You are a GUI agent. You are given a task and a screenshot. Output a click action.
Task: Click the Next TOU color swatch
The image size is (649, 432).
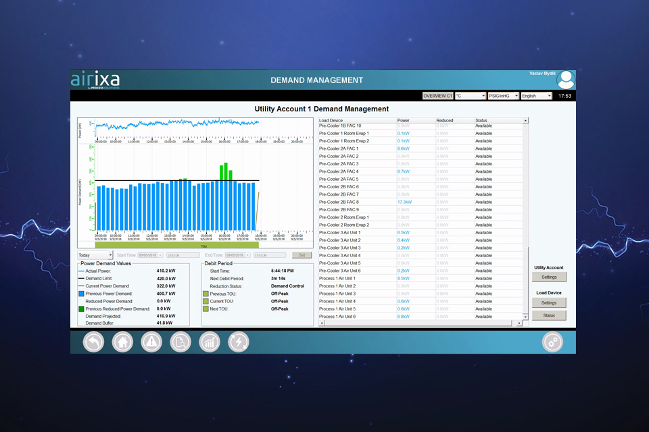click(x=206, y=308)
